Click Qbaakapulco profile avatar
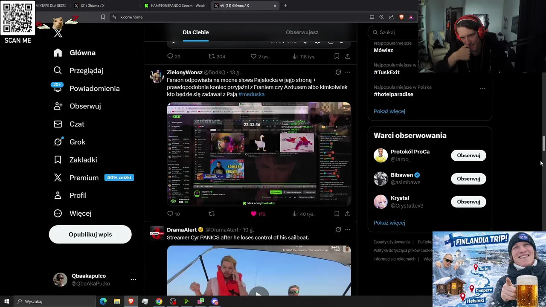Image resolution: width=546 pixels, height=307 pixels. (x=60, y=280)
